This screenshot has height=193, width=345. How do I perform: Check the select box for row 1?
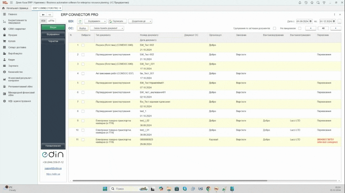[83, 45]
